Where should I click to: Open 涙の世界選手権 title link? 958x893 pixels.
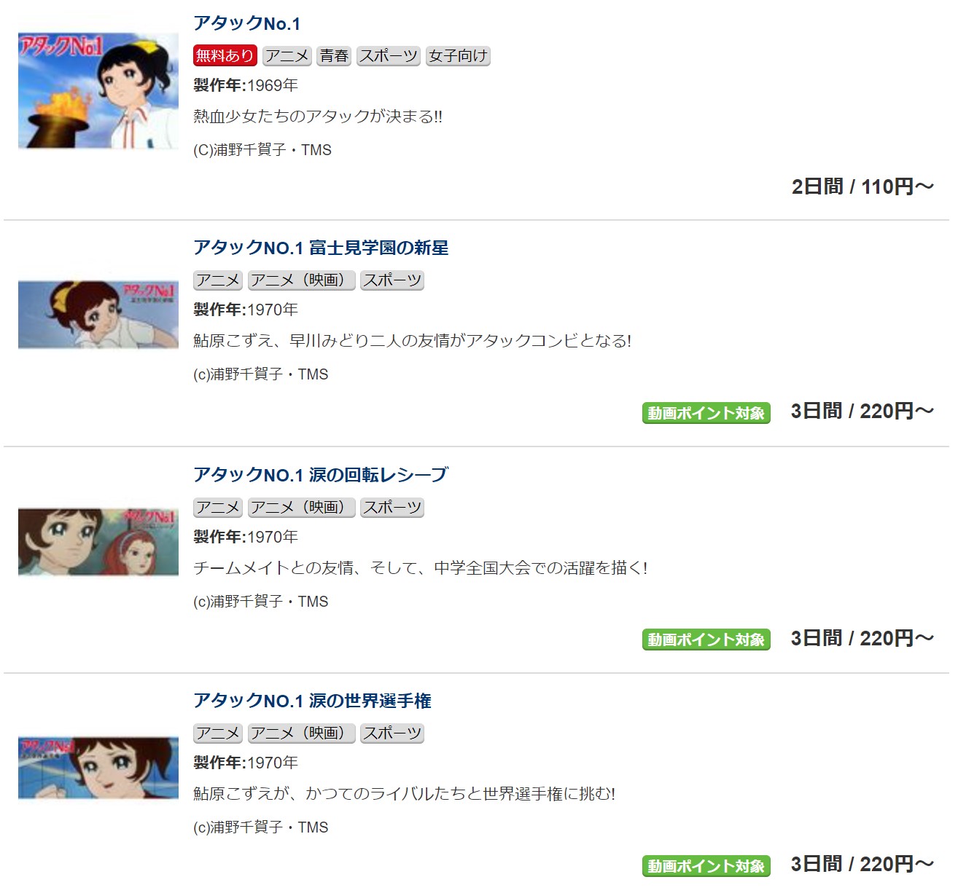click(312, 701)
